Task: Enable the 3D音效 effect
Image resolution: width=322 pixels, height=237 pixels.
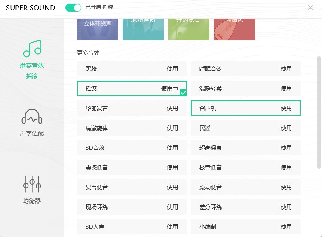Action: (172, 148)
